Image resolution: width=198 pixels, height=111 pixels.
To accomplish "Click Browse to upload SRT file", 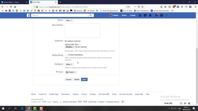I will click(69, 47).
